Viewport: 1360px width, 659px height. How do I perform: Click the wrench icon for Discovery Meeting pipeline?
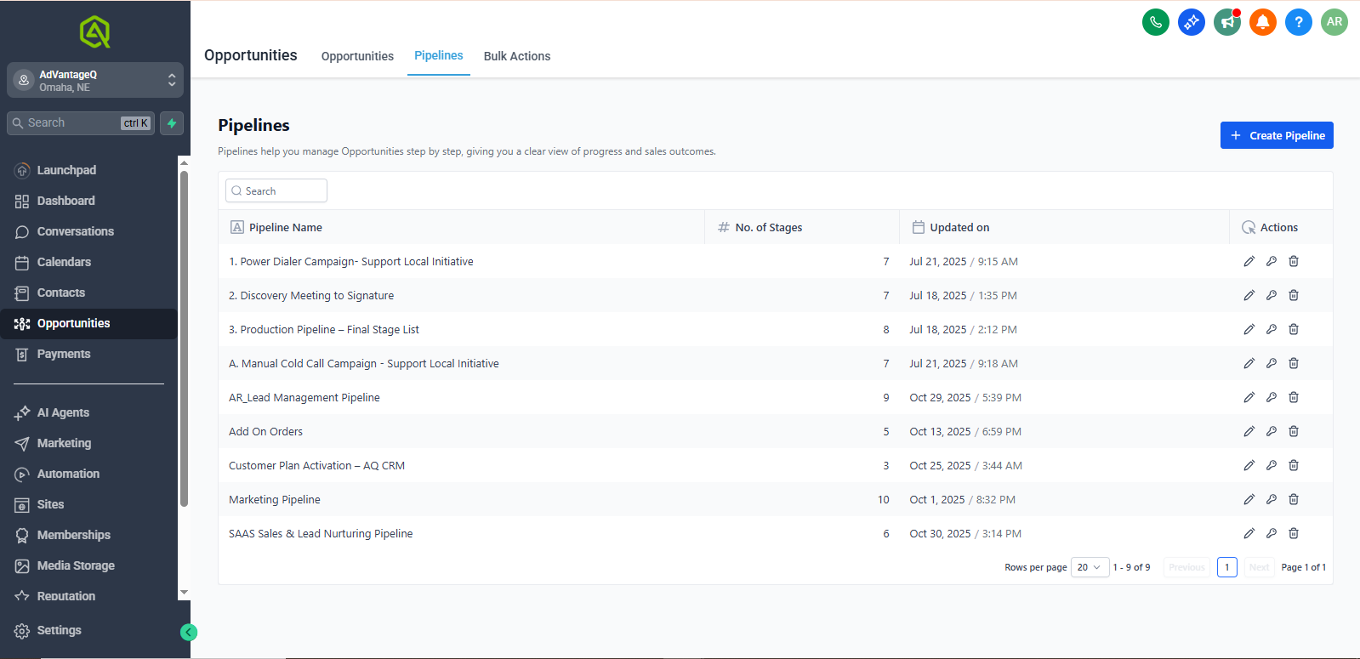click(x=1271, y=296)
